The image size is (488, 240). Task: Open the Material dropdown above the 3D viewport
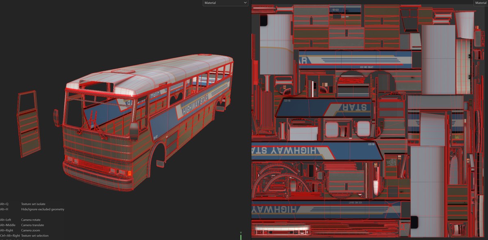[x=225, y=3]
